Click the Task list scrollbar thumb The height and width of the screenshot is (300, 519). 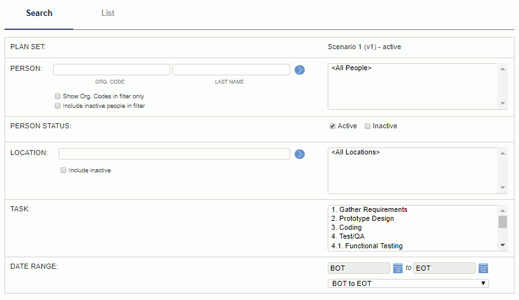502,221
